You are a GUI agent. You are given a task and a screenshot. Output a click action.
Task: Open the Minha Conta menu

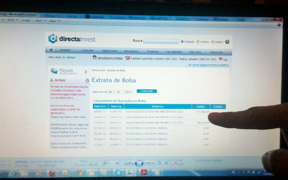[110, 51]
